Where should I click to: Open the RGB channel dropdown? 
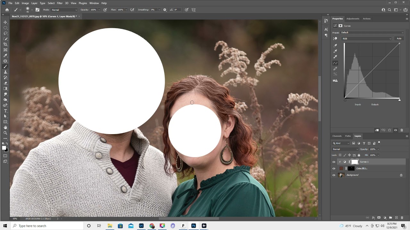tap(367, 39)
